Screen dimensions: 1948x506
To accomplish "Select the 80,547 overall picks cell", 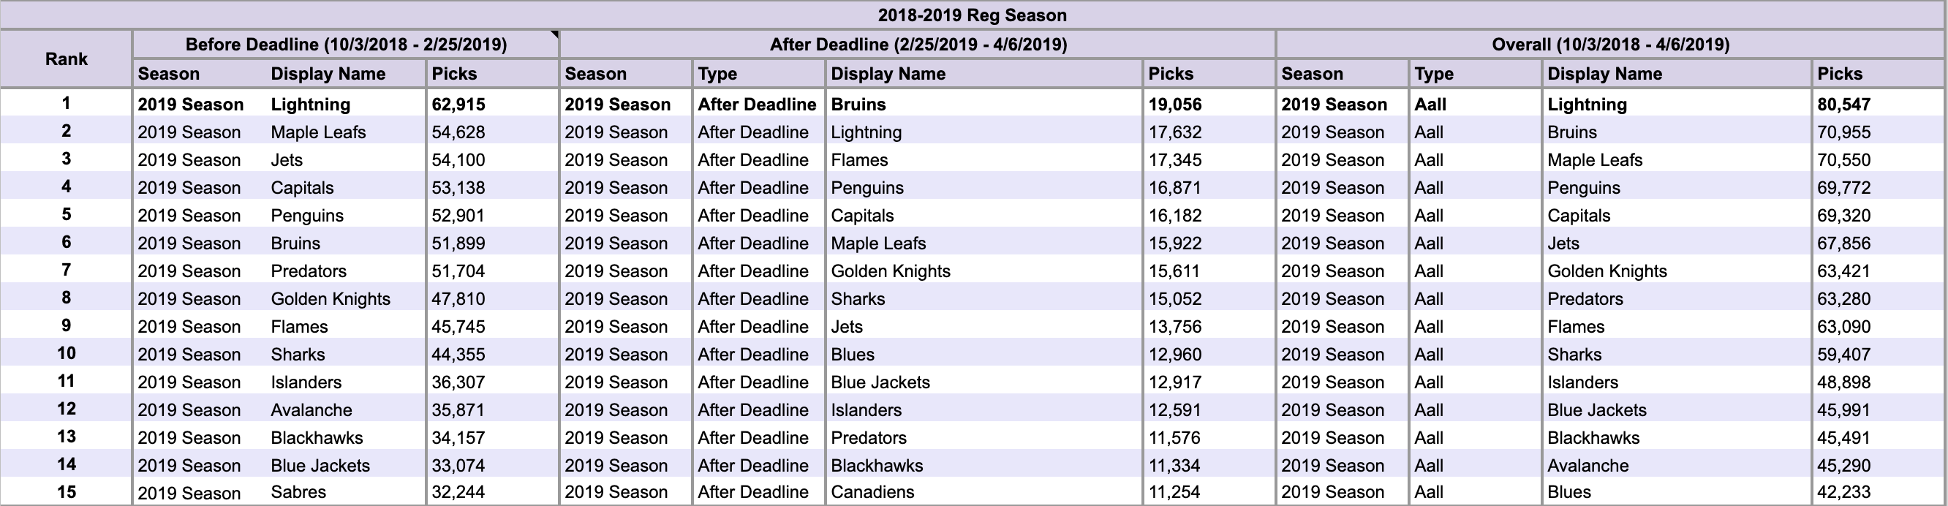I will tap(1879, 105).
